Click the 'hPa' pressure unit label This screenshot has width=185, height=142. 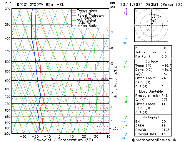click(8, 3)
